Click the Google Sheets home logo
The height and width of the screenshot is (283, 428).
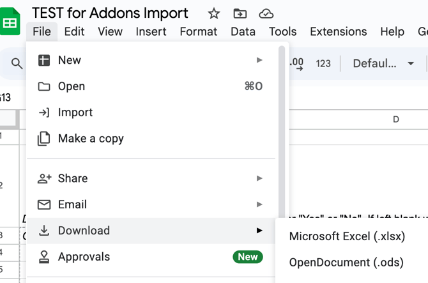[x=10, y=22]
